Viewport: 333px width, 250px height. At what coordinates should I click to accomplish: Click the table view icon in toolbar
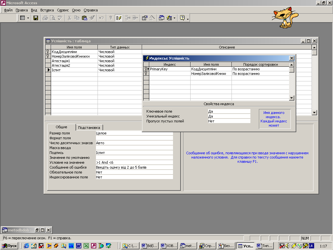tap(22, 18)
